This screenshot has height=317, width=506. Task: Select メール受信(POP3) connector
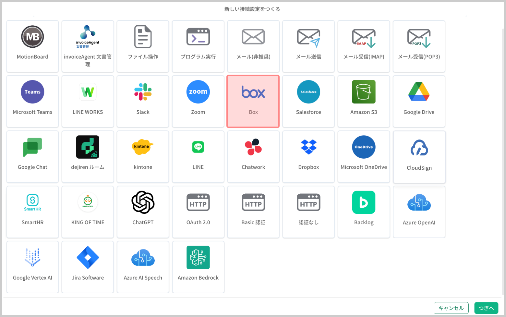(x=419, y=46)
